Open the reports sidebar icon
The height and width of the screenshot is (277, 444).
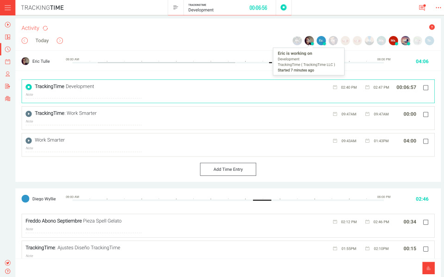pos(8,86)
